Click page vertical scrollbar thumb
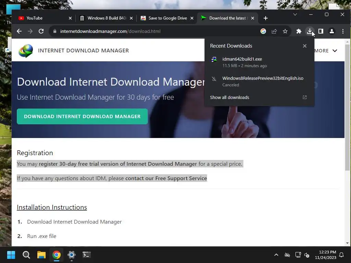This screenshot has height=263, width=351. pyautogui.click(x=347, y=107)
